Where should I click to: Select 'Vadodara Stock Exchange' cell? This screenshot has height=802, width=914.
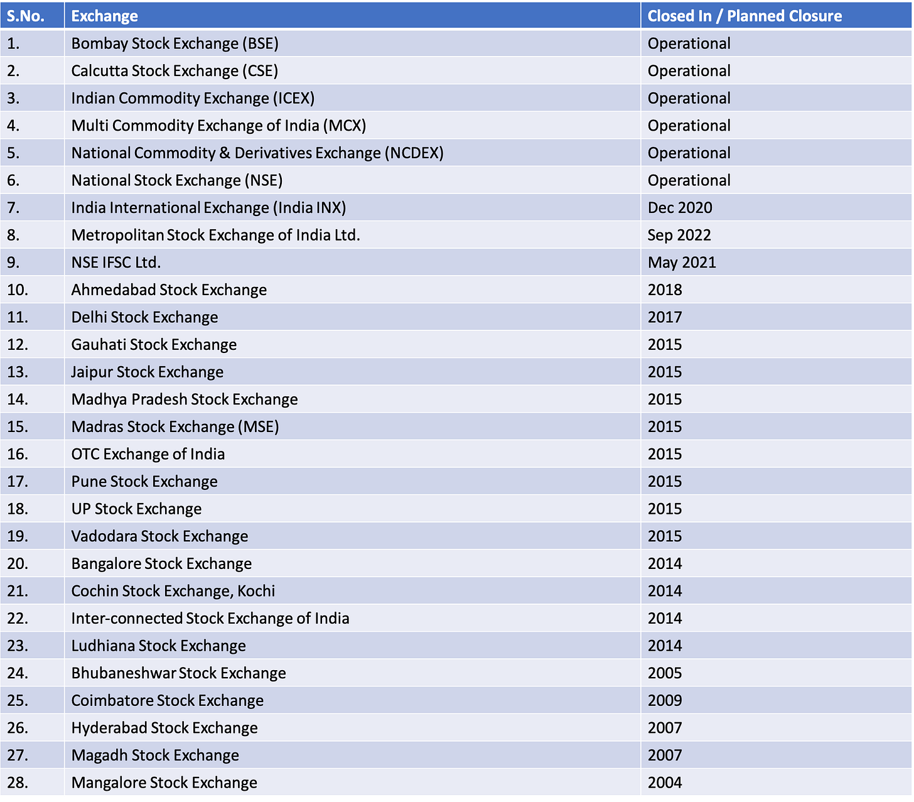pyautogui.click(x=352, y=536)
